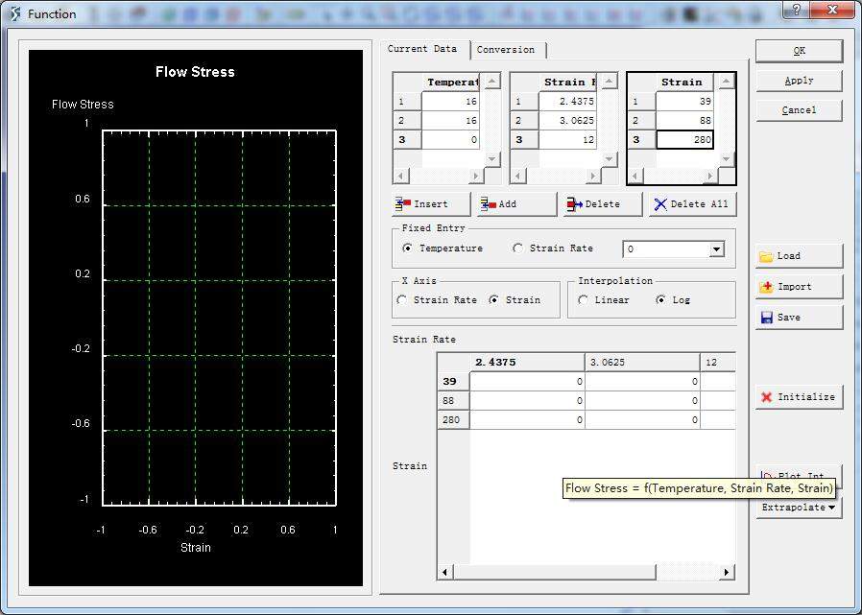Screen dimensions: 862x615
Task: Choose Linear interpolation option
Action: tap(584, 300)
